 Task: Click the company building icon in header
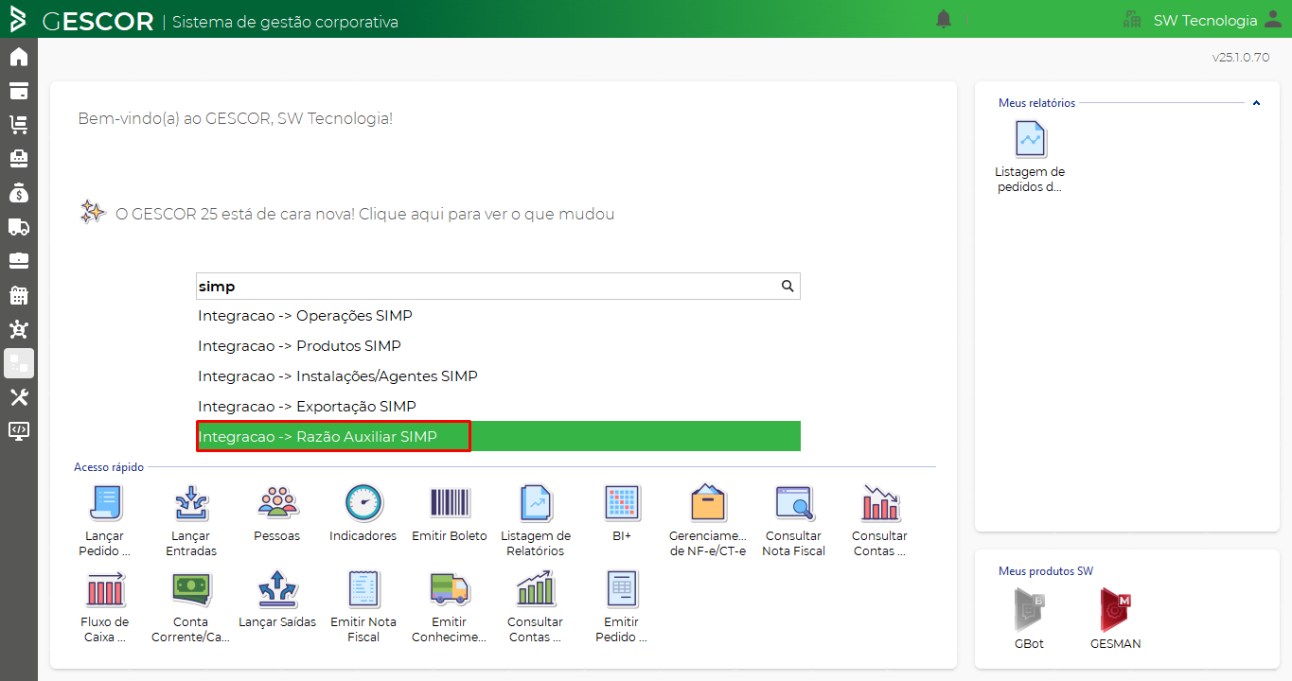point(1132,20)
